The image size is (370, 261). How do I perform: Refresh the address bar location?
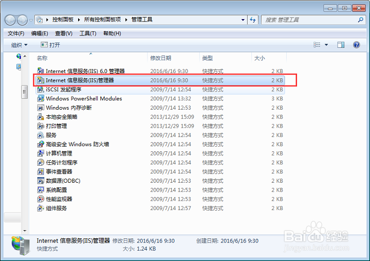[253, 20]
